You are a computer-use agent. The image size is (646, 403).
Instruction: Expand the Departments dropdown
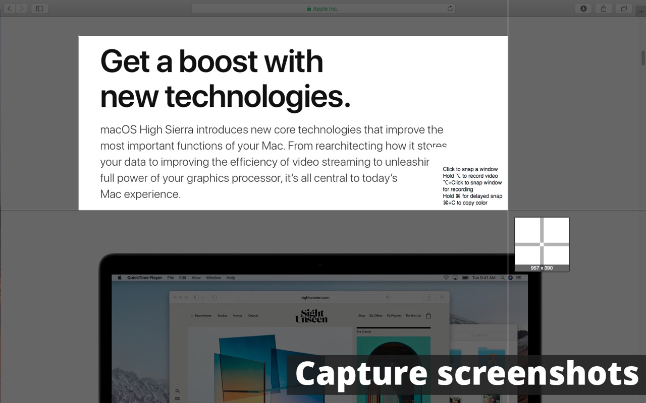pos(201,316)
